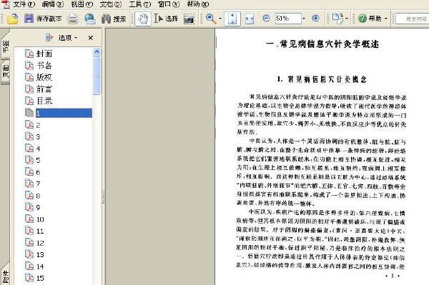Screen dimensions: 429x285
Task: Go to bookmark 4
Action: [x=38, y=149]
